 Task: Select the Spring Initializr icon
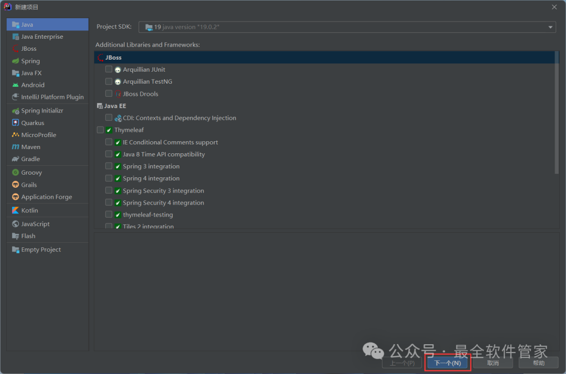pos(16,110)
